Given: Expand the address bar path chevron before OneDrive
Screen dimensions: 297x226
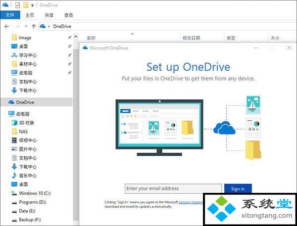Looking at the screenshot, I should coord(49,27).
